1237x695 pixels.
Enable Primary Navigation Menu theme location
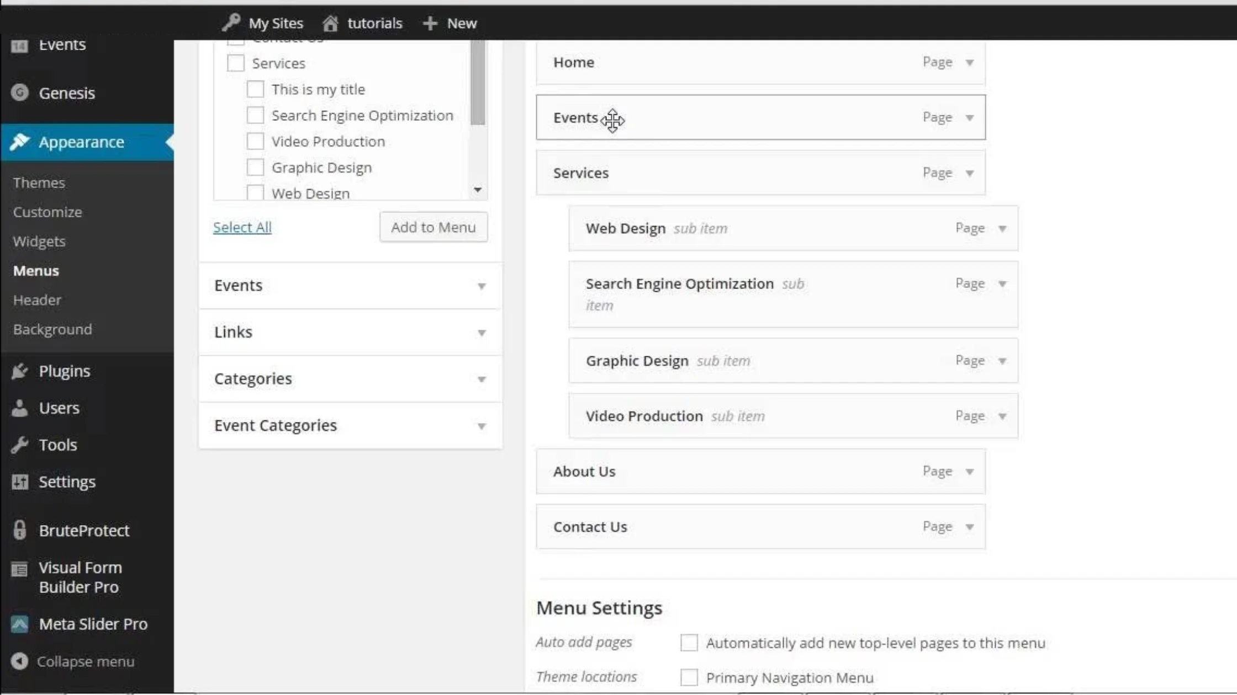[689, 677]
